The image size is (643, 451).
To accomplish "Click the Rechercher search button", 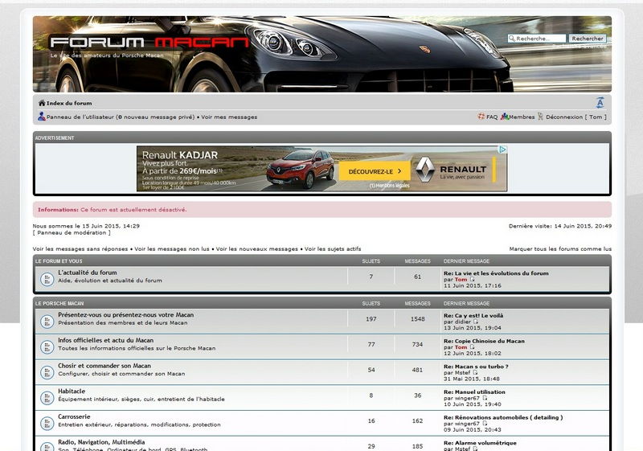I will [588, 38].
